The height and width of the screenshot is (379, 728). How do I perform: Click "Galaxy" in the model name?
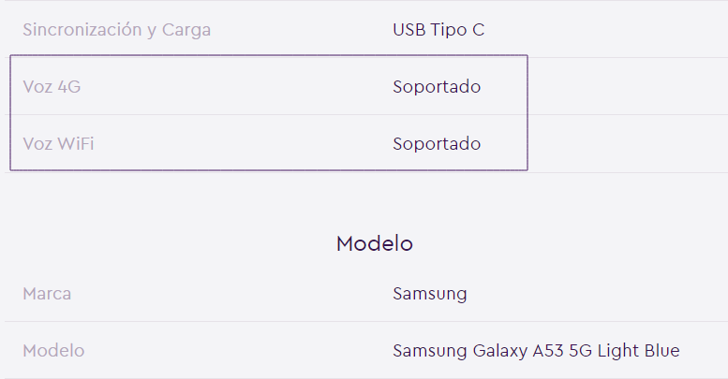pyautogui.click(x=499, y=351)
